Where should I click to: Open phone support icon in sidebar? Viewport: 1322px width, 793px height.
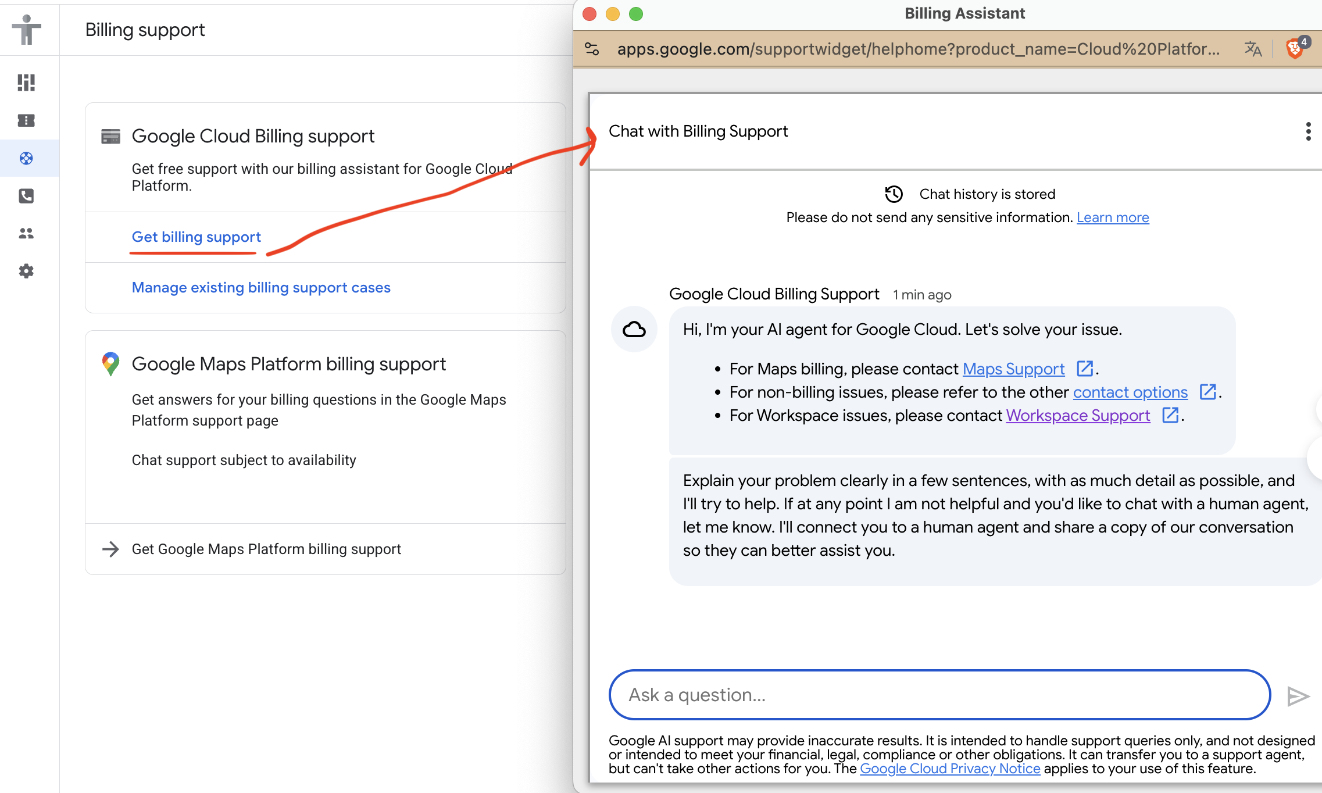point(26,196)
